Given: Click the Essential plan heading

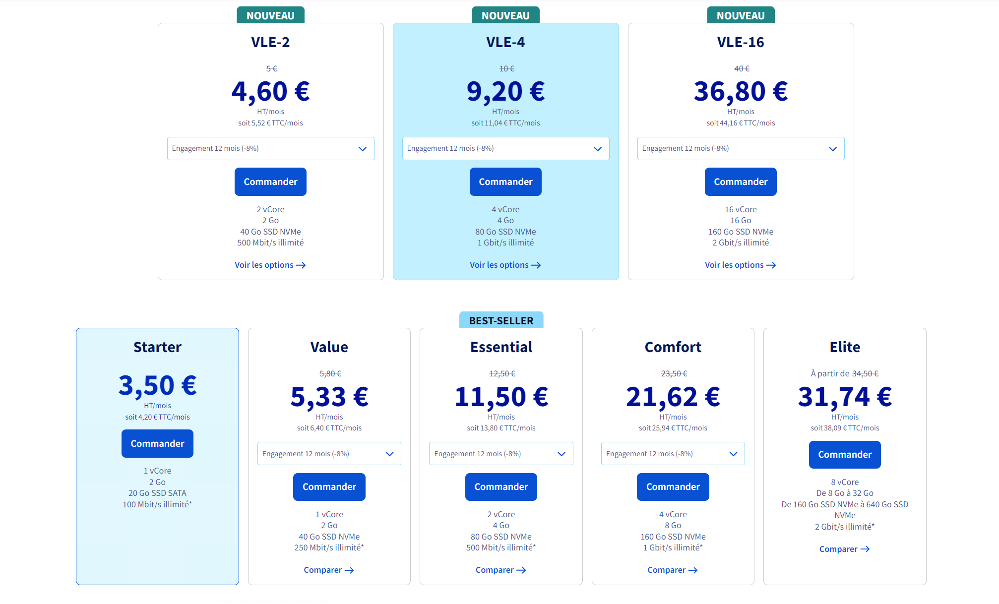Looking at the screenshot, I should click(501, 347).
